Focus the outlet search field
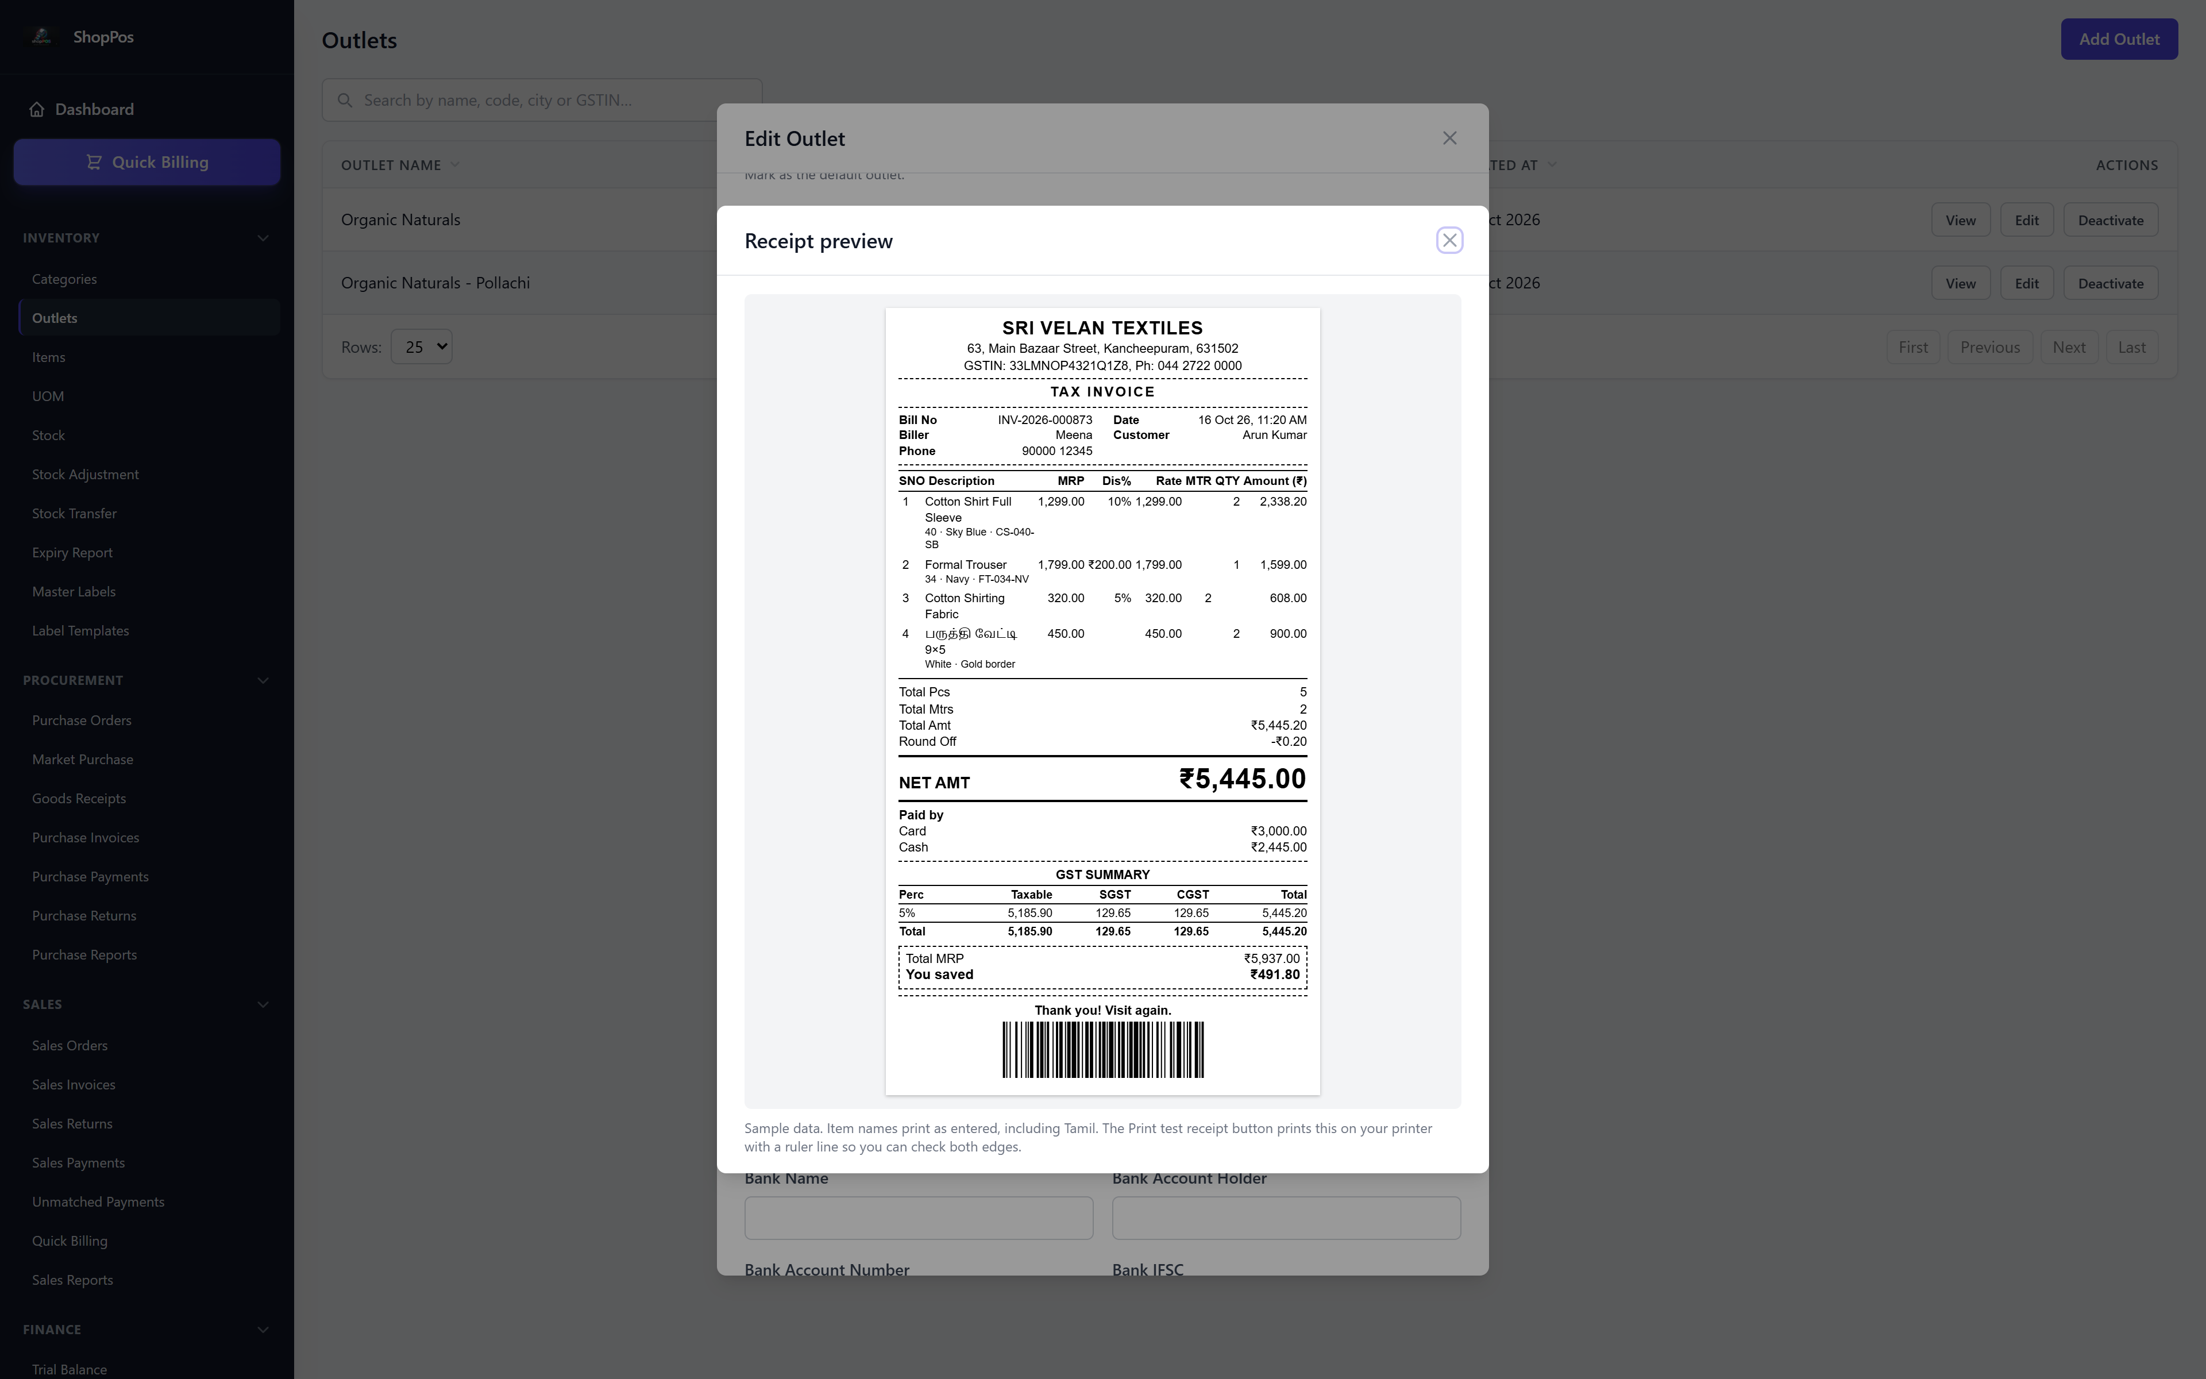Viewport: 2206px width, 1379px height. pyautogui.click(x=542, y=101)
